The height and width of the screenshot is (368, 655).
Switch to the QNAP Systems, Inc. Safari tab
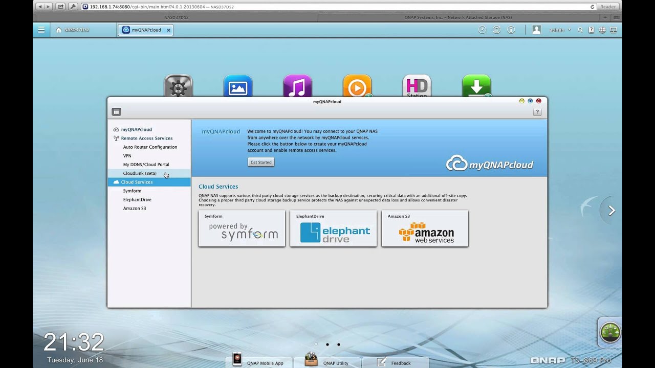[x=458, y=17]
